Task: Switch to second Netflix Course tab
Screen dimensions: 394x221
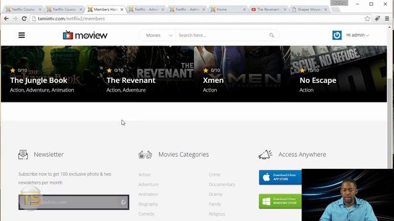Action: tap(64, 10)
